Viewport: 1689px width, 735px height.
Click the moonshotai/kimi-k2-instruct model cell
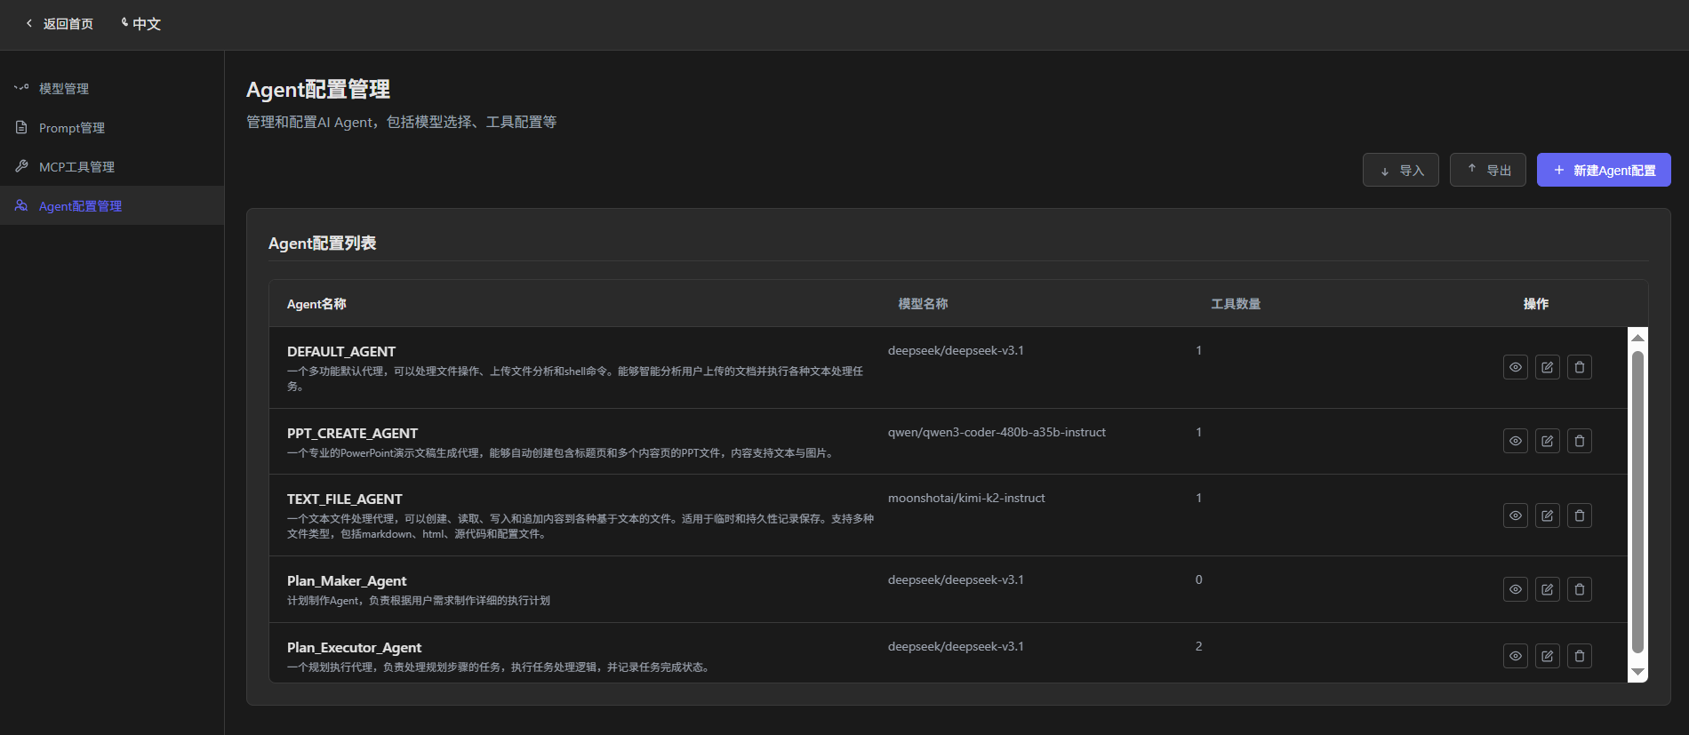coord(966,499)
